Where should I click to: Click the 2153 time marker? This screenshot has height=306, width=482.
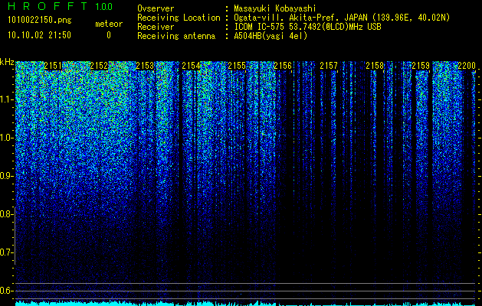click(x=145, y=66)
